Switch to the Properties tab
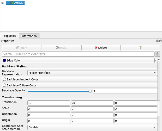The width and height of the screenshot is (162, 131). [9, 36]
